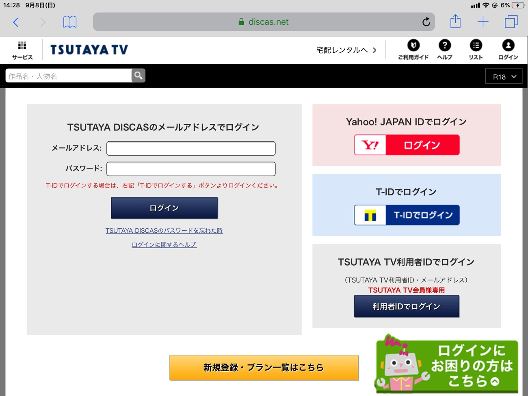528x396 pixels.
Task: Show all tabs overview icon
Action: point(511,22)
